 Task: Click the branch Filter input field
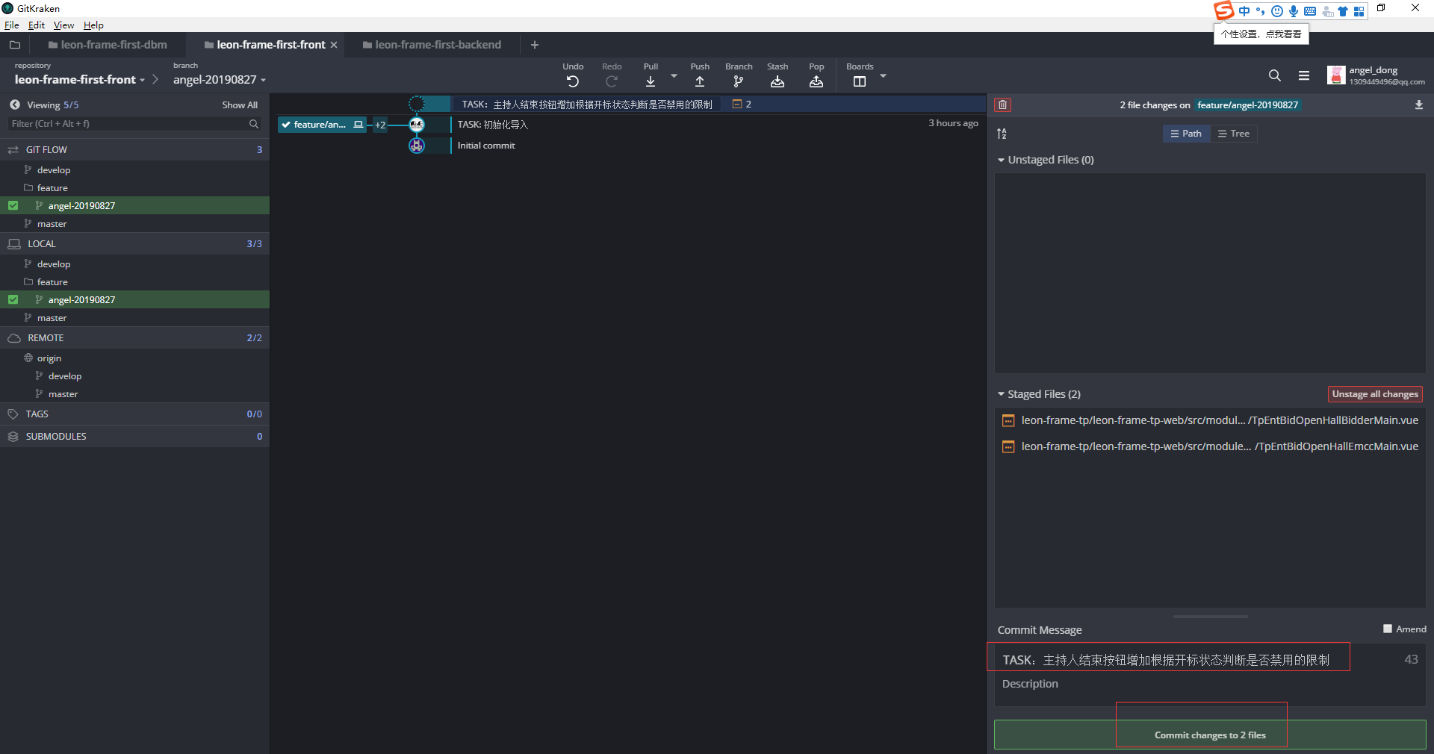127,124
